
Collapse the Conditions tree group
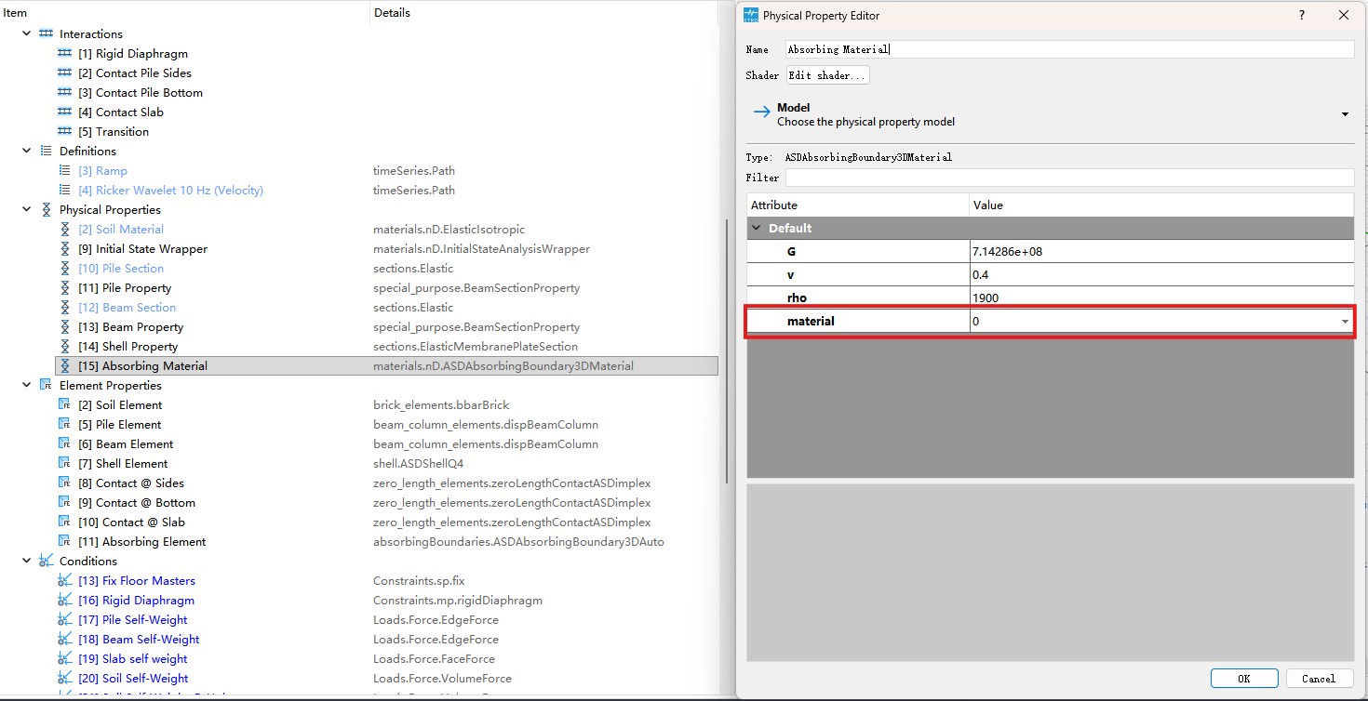tap(26, 562)
